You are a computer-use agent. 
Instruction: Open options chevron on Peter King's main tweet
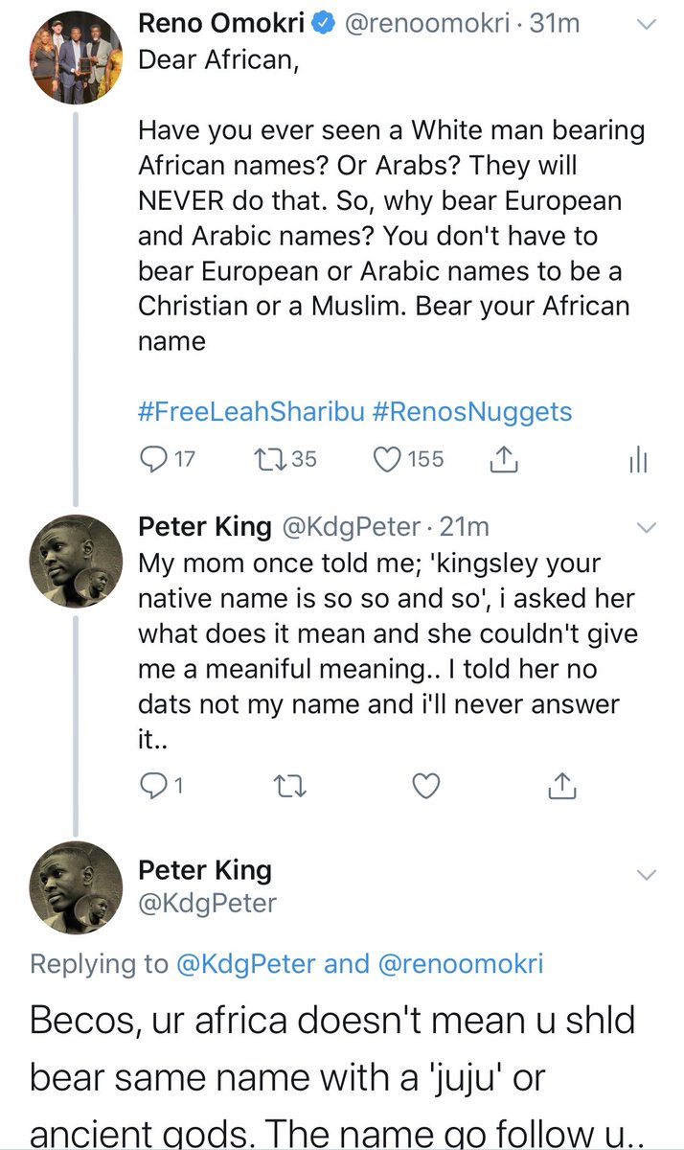pyautogui.click(x=648, y=874)
